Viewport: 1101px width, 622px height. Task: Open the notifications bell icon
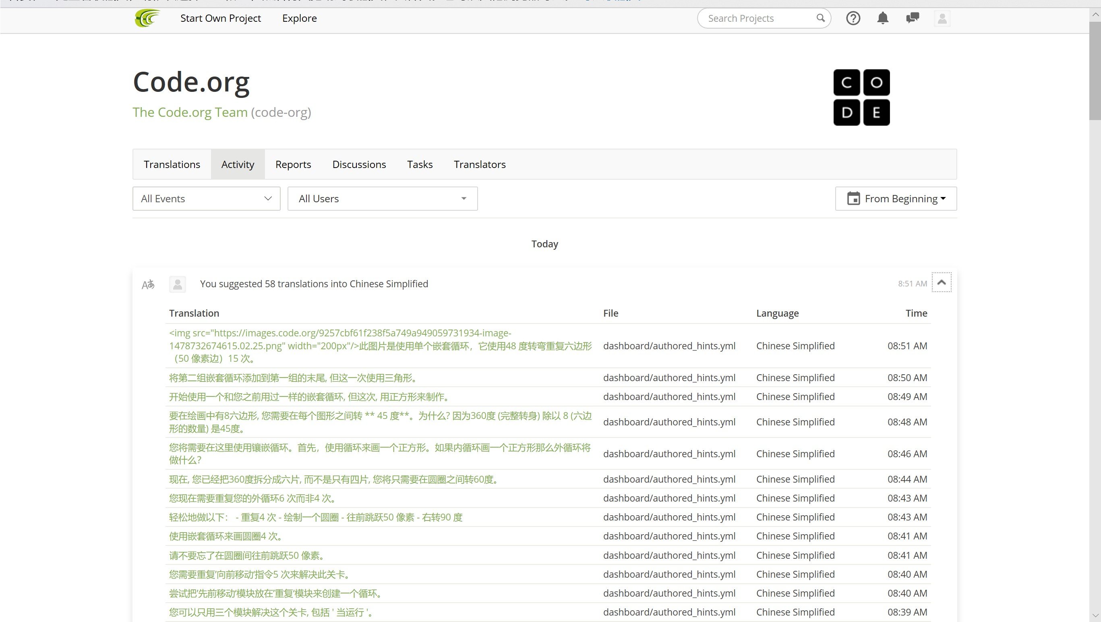(x=883, y=18)
